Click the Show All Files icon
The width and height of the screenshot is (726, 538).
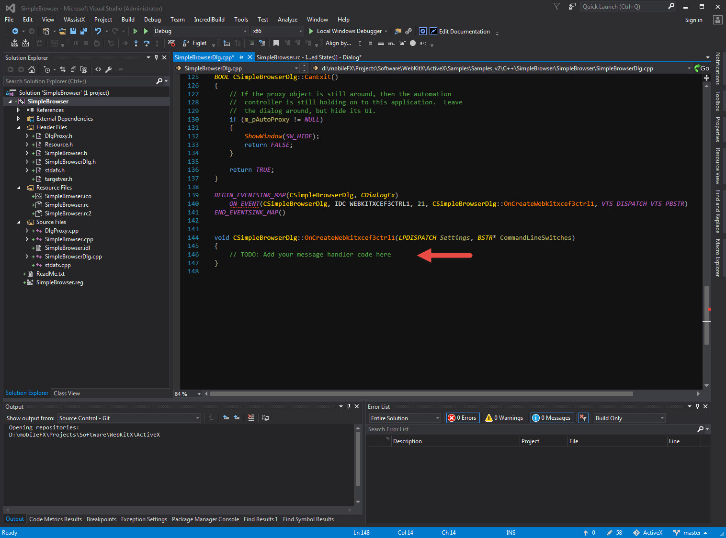pyautogui.click(x=84, y=69)
